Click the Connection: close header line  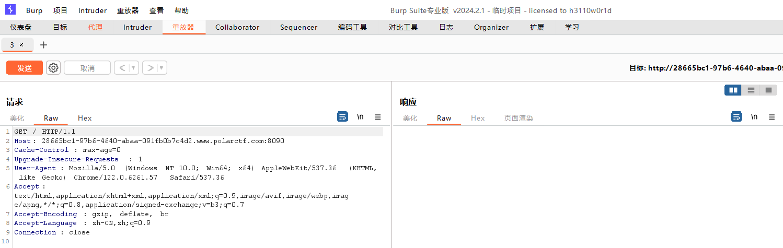tap(52, 232)
